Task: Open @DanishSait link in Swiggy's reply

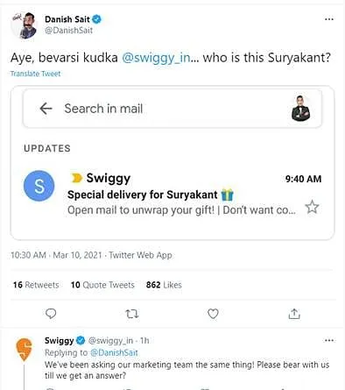Action: point(114,352)
